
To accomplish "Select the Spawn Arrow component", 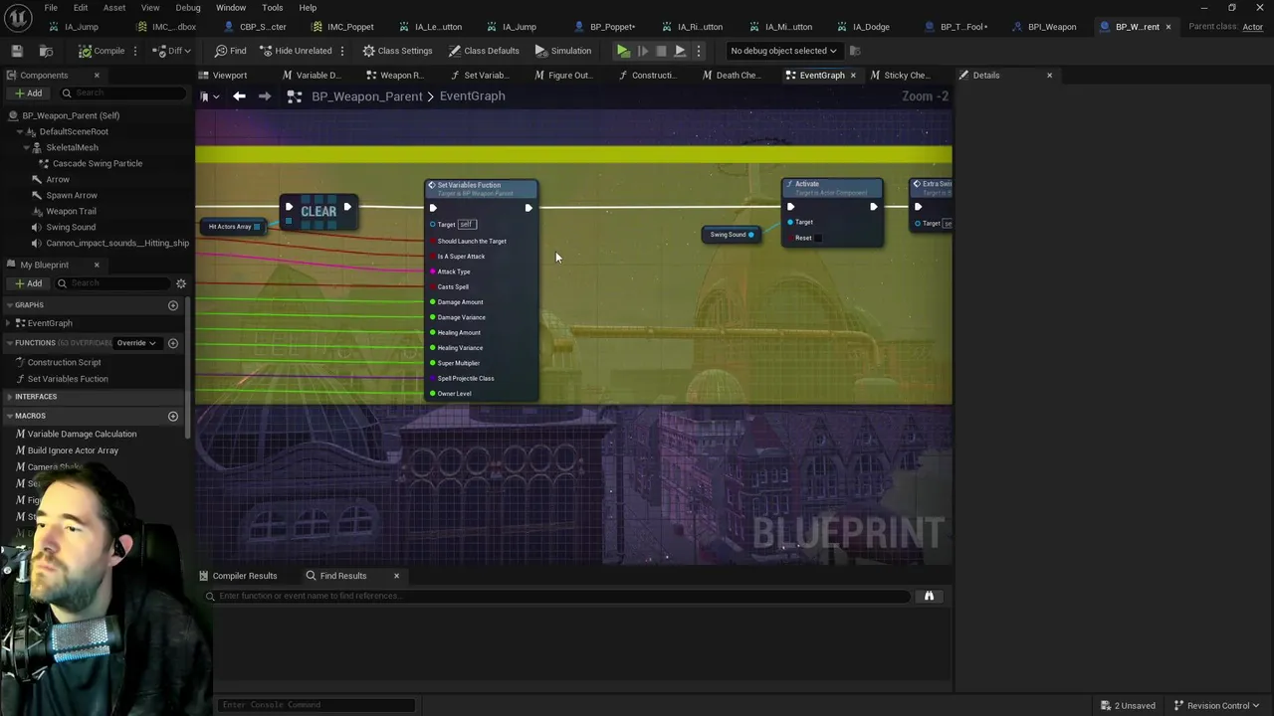I will click(72, 195).
